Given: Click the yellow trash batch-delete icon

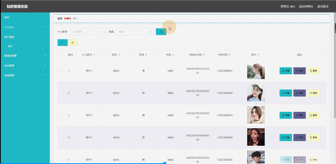Looking at the screenshot, I should point(72,42).
